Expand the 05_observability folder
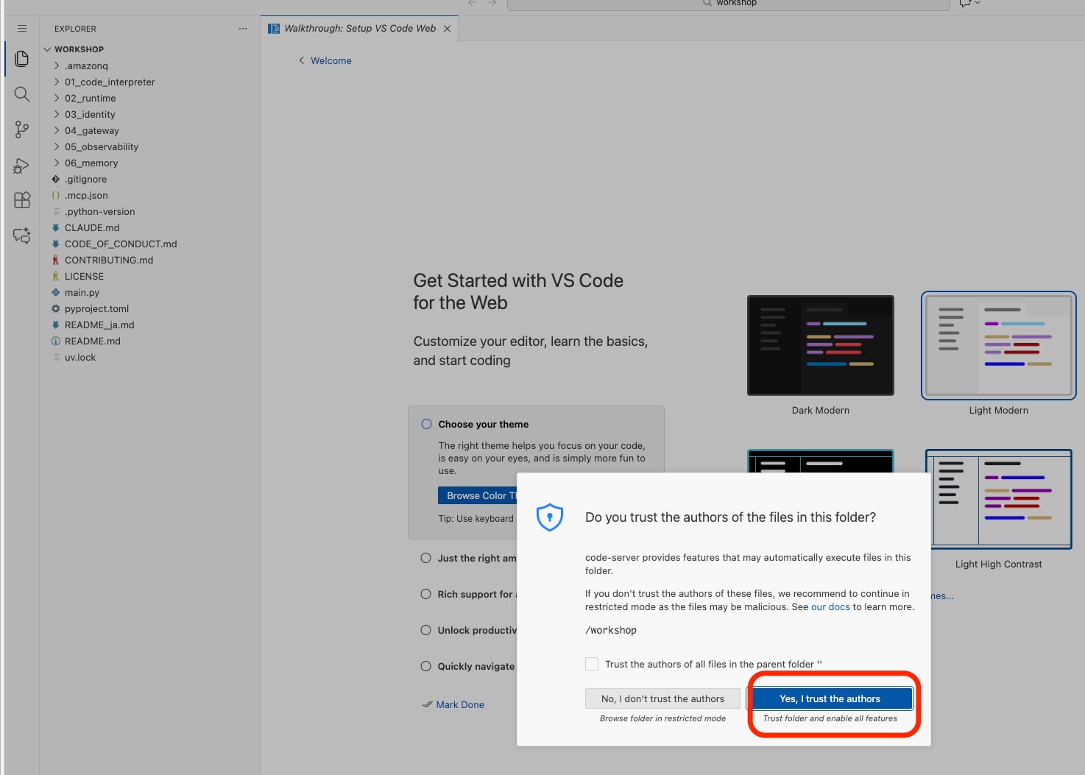Screen dimensions: 1085x775 [149, 146]
